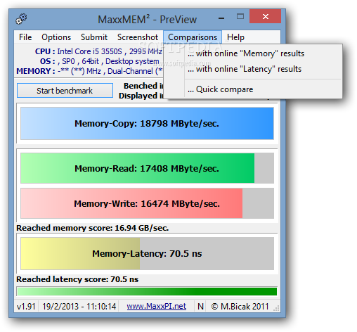This screenshot has width=357, height=332.
Task: Open the Screenshot menu
Action: pyautogui.click(x=138, y=37)
